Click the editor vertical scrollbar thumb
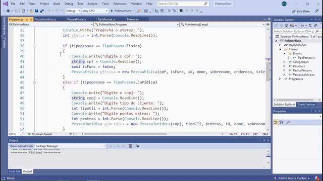 click(x=268, y=71)
